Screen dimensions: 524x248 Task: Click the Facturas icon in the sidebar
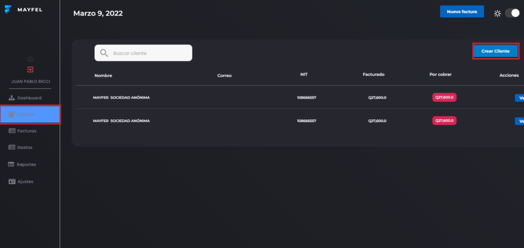(x=12, y=131)
